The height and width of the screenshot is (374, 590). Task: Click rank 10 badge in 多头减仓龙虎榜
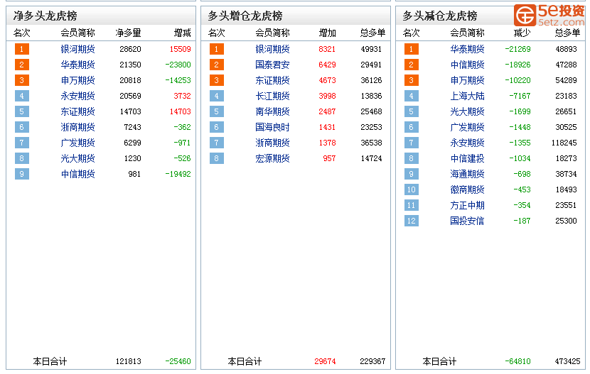[412, 189]
